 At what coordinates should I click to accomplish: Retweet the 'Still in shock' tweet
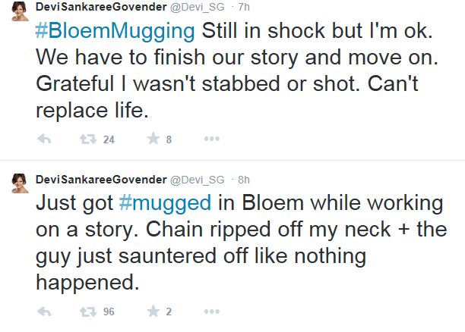(88, 139)
